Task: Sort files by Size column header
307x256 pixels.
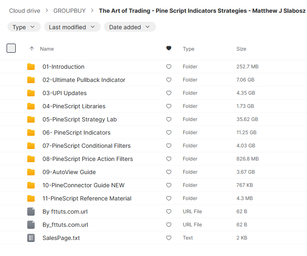Action: (241, 49)
